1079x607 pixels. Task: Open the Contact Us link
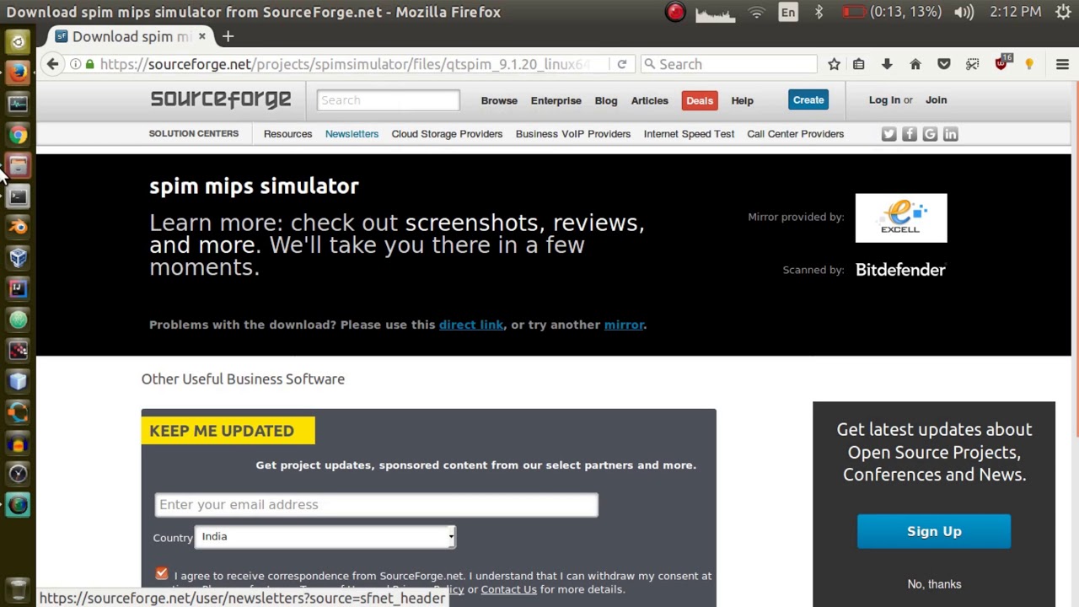[508, 589]
